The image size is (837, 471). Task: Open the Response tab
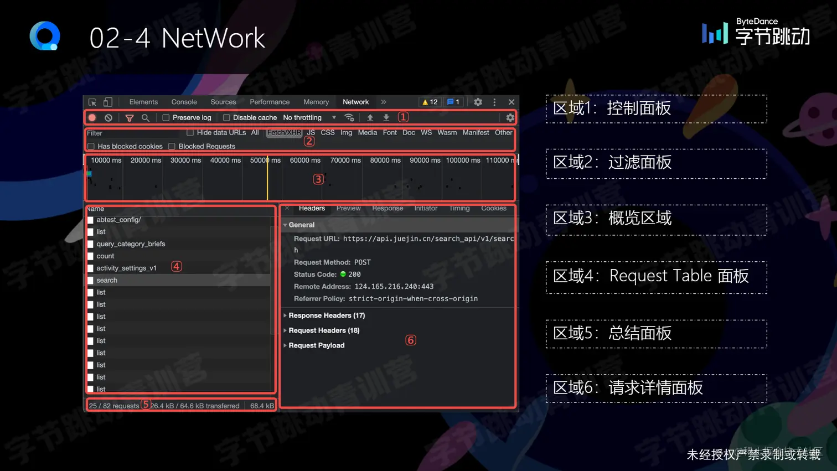click(x=387, y=208)
